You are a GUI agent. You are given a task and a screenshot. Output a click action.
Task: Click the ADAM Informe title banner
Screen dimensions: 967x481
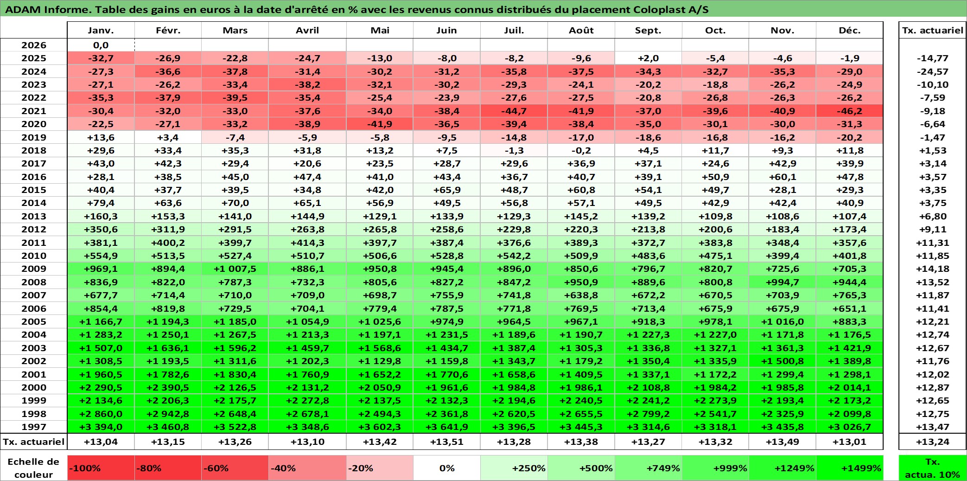click(x=483, y=9)
